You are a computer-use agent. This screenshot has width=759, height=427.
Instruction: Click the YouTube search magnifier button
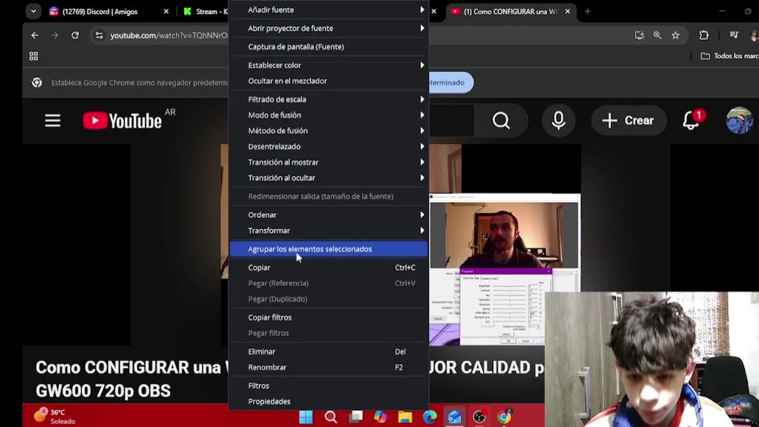pos(501,121)
